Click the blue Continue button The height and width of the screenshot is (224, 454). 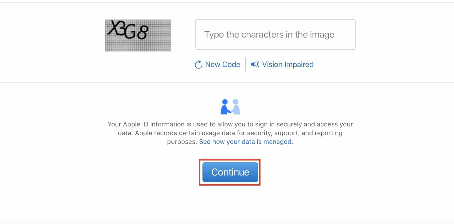230,172
